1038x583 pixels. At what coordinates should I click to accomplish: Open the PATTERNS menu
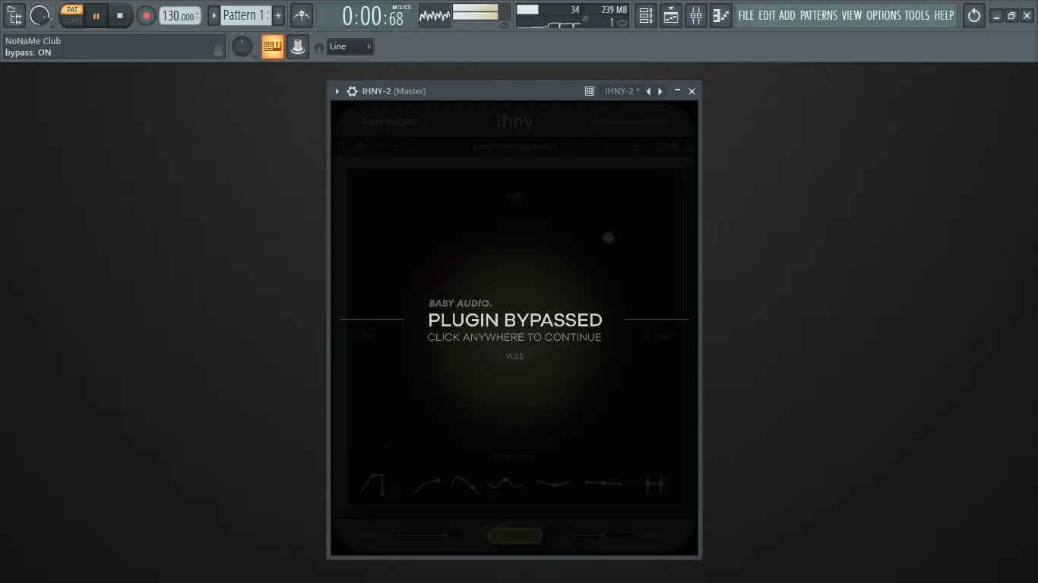[819, 15]
